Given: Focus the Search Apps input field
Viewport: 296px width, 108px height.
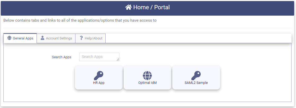Looking at the screenshot, I should [x=98, y=57].
